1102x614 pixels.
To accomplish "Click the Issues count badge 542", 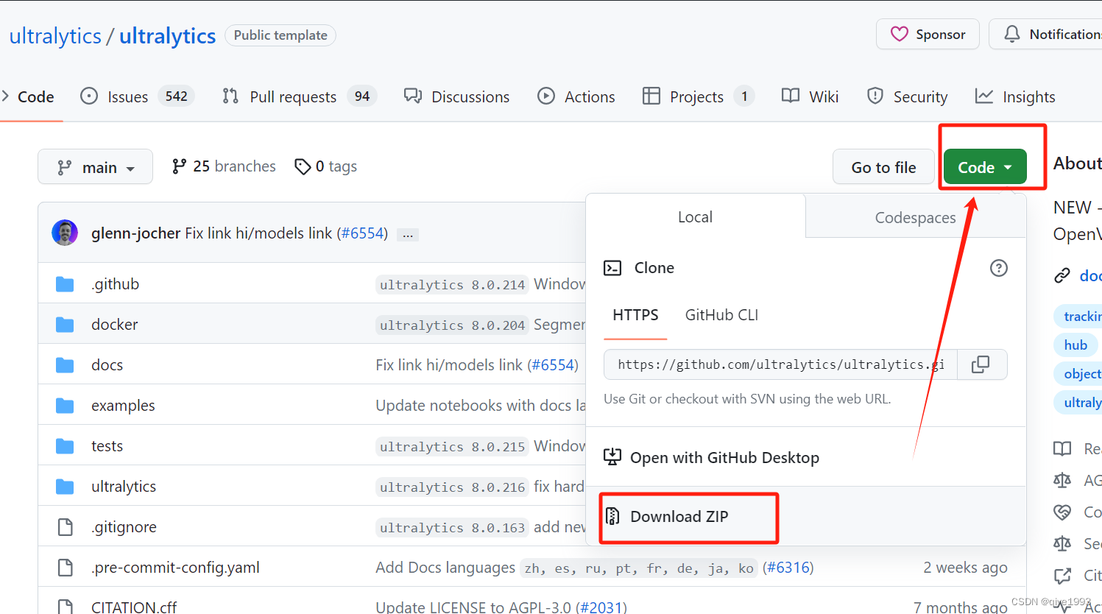I will coord(176,96).
